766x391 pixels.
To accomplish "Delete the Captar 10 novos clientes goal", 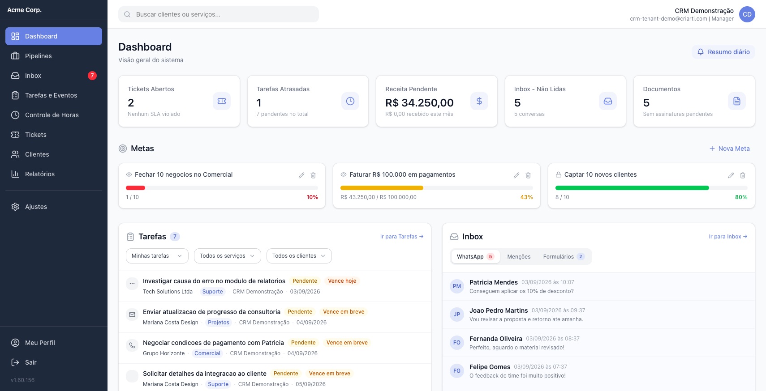I will 743,175.
